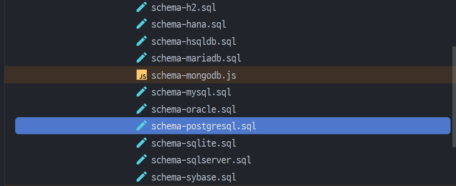Click the pencil icon beside schema-sqlite.sql
Viewport: 456px width, 186px height.
142,143
